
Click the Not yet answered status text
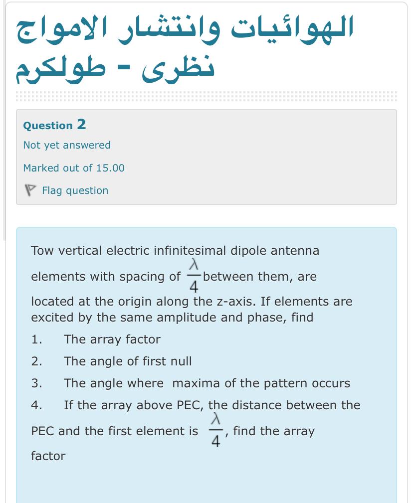[66, 145]
